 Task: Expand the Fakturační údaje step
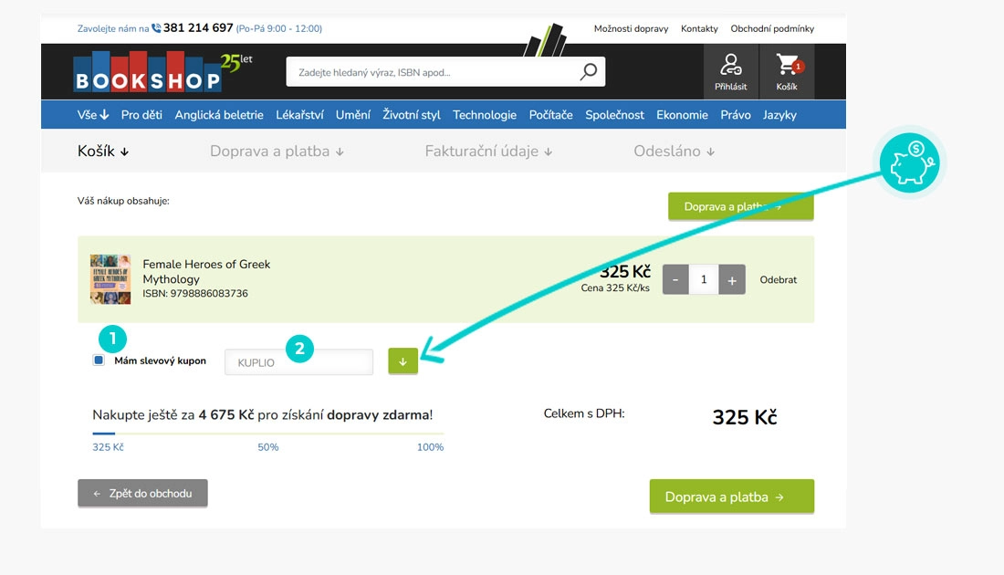488,152
